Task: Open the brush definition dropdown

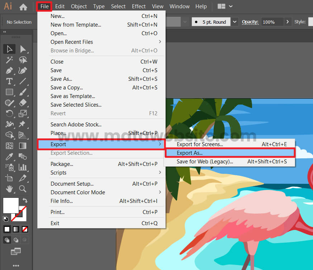Action: coord(234,22)
